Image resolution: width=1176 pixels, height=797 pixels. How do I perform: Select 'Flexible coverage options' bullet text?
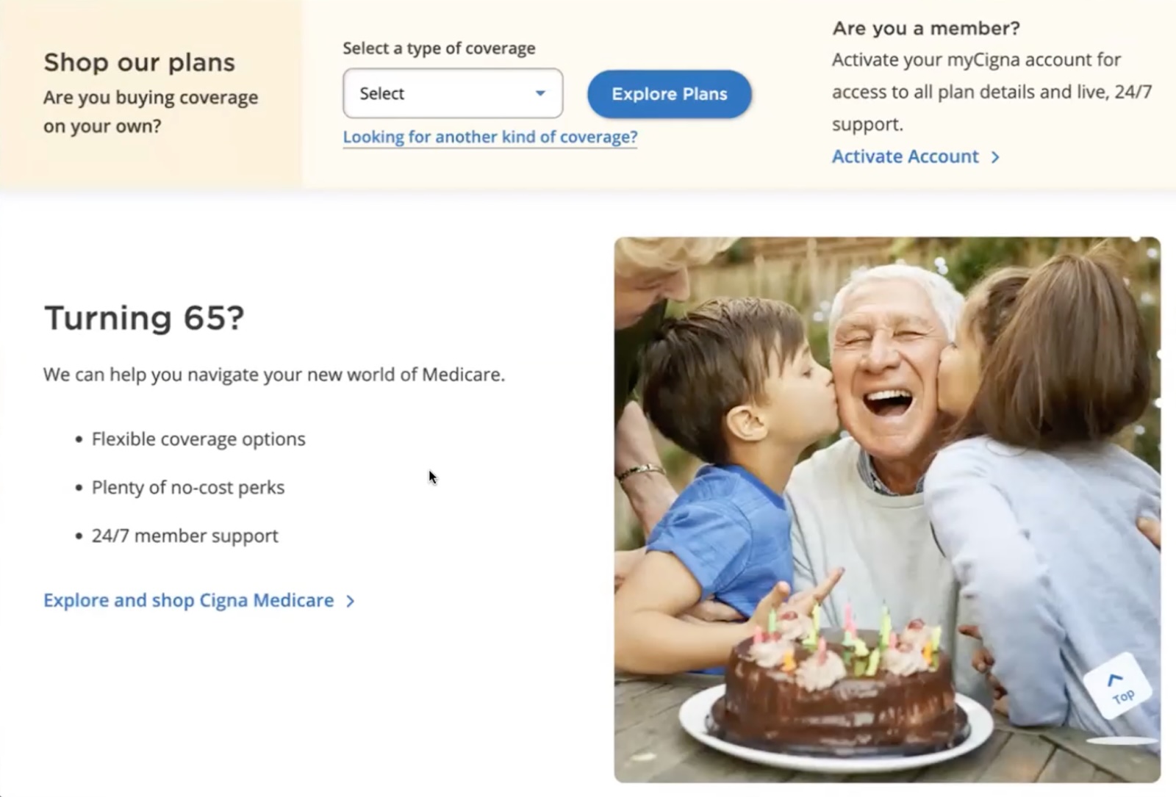(198, 439)
